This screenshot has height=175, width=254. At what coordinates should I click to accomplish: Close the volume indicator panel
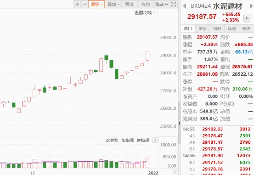coord(155,140)
